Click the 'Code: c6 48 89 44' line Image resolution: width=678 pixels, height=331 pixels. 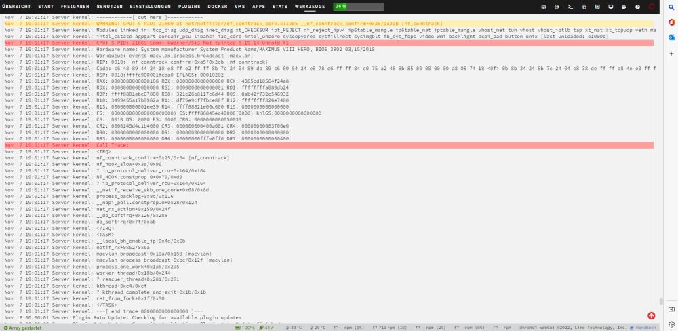[329, 69]
